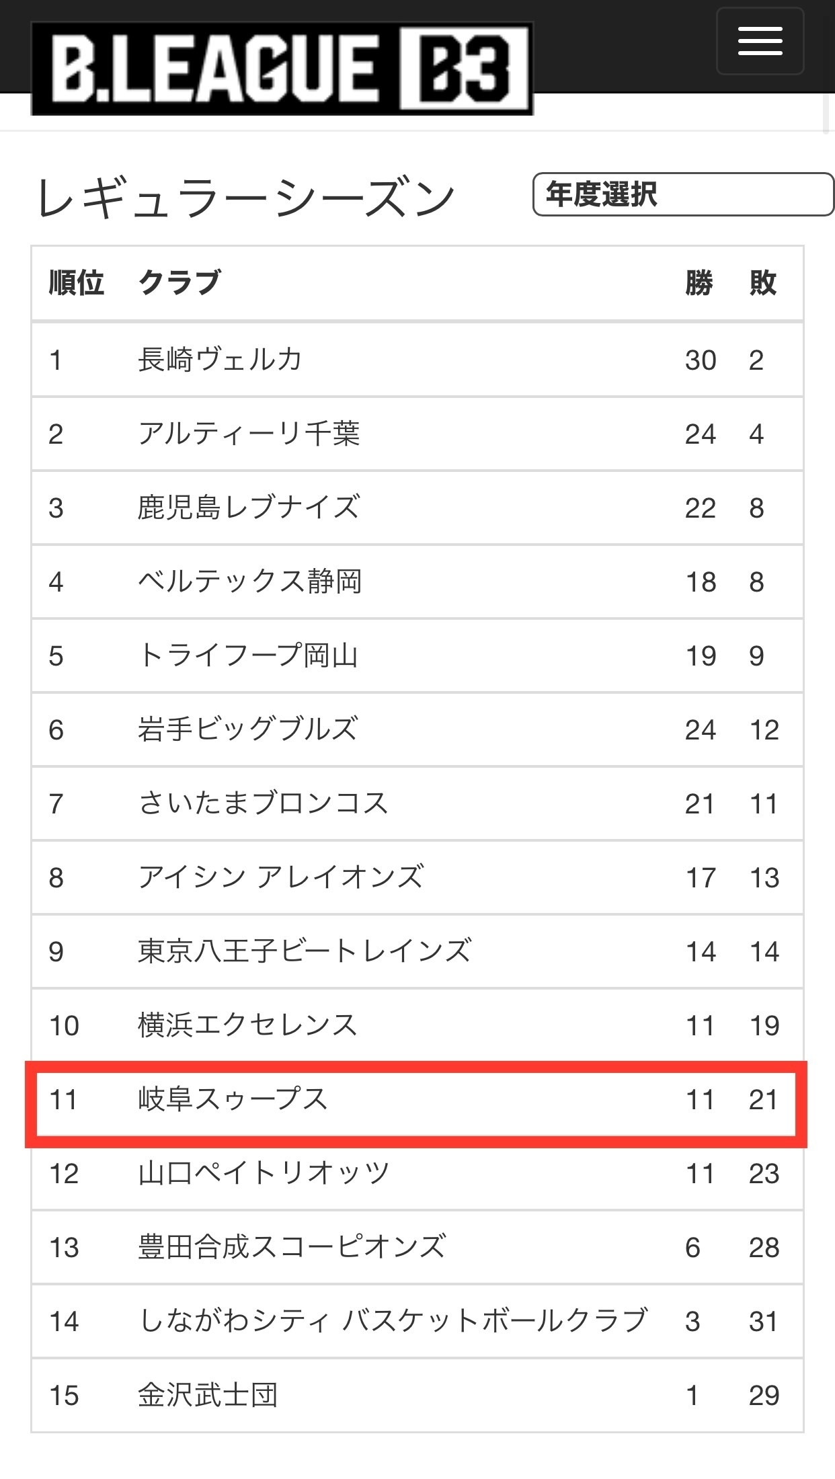Open the 年度選択 season dropdown

[683, 194]
